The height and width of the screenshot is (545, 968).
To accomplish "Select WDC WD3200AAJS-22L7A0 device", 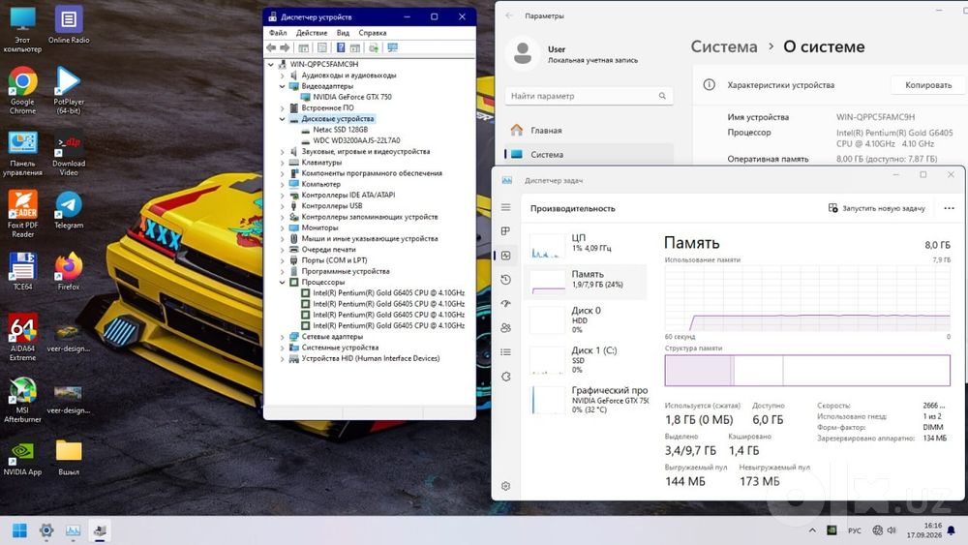I will click(355, 140).
